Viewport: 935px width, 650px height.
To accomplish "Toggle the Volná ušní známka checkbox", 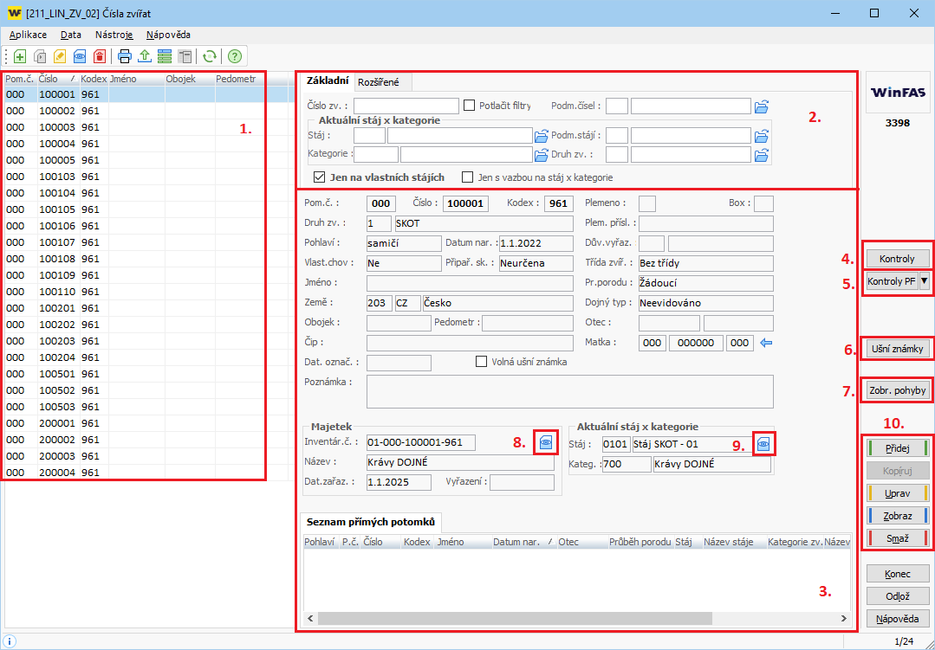I will [481, 362].
